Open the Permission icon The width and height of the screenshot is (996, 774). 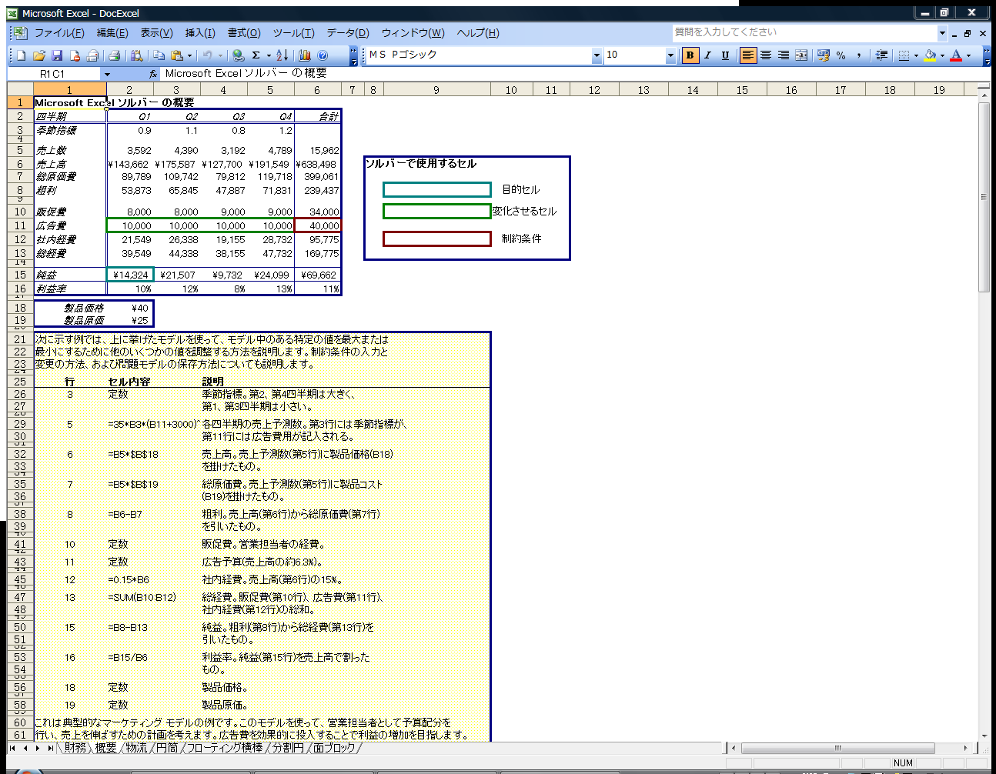[75, 55]
